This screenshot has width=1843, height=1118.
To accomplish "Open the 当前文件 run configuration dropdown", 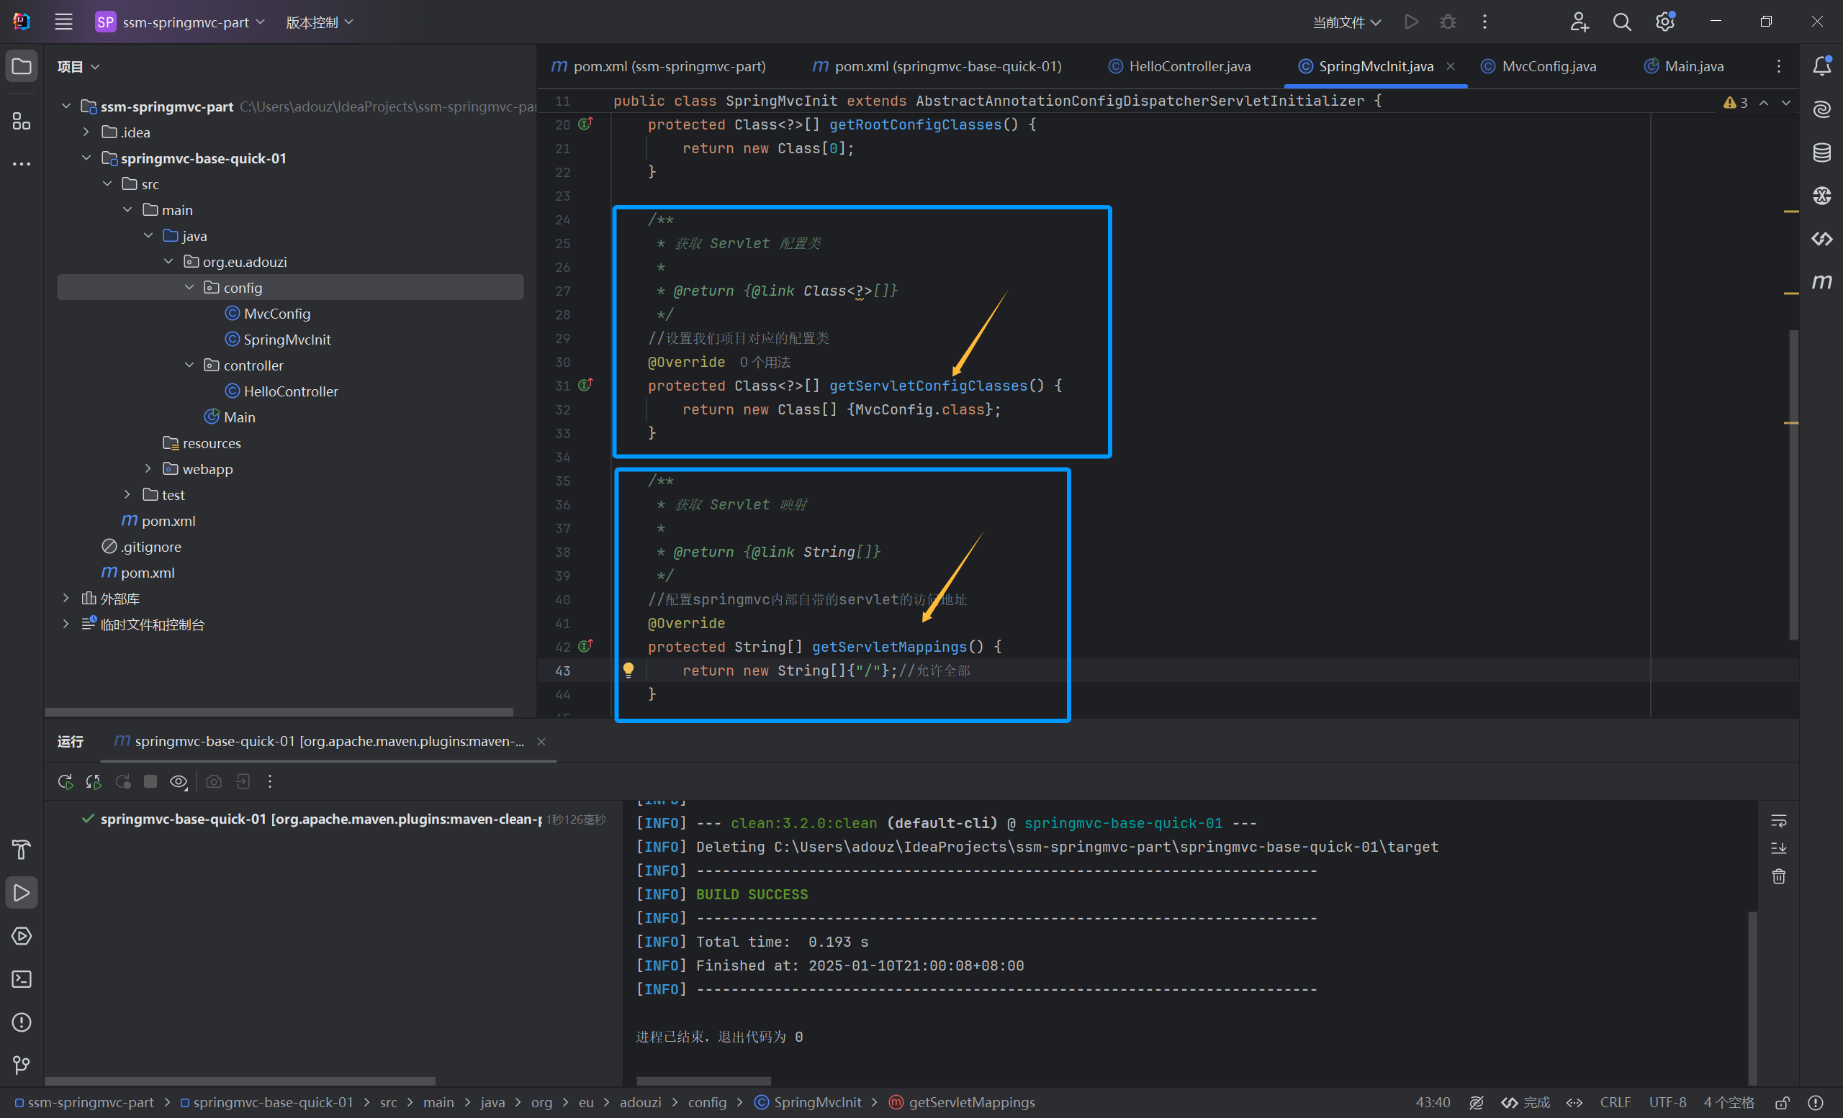I will pos(1346,22).
